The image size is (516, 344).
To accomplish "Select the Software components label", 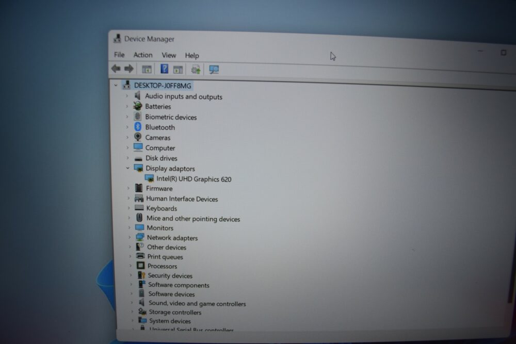I will (x=179, y=285).
